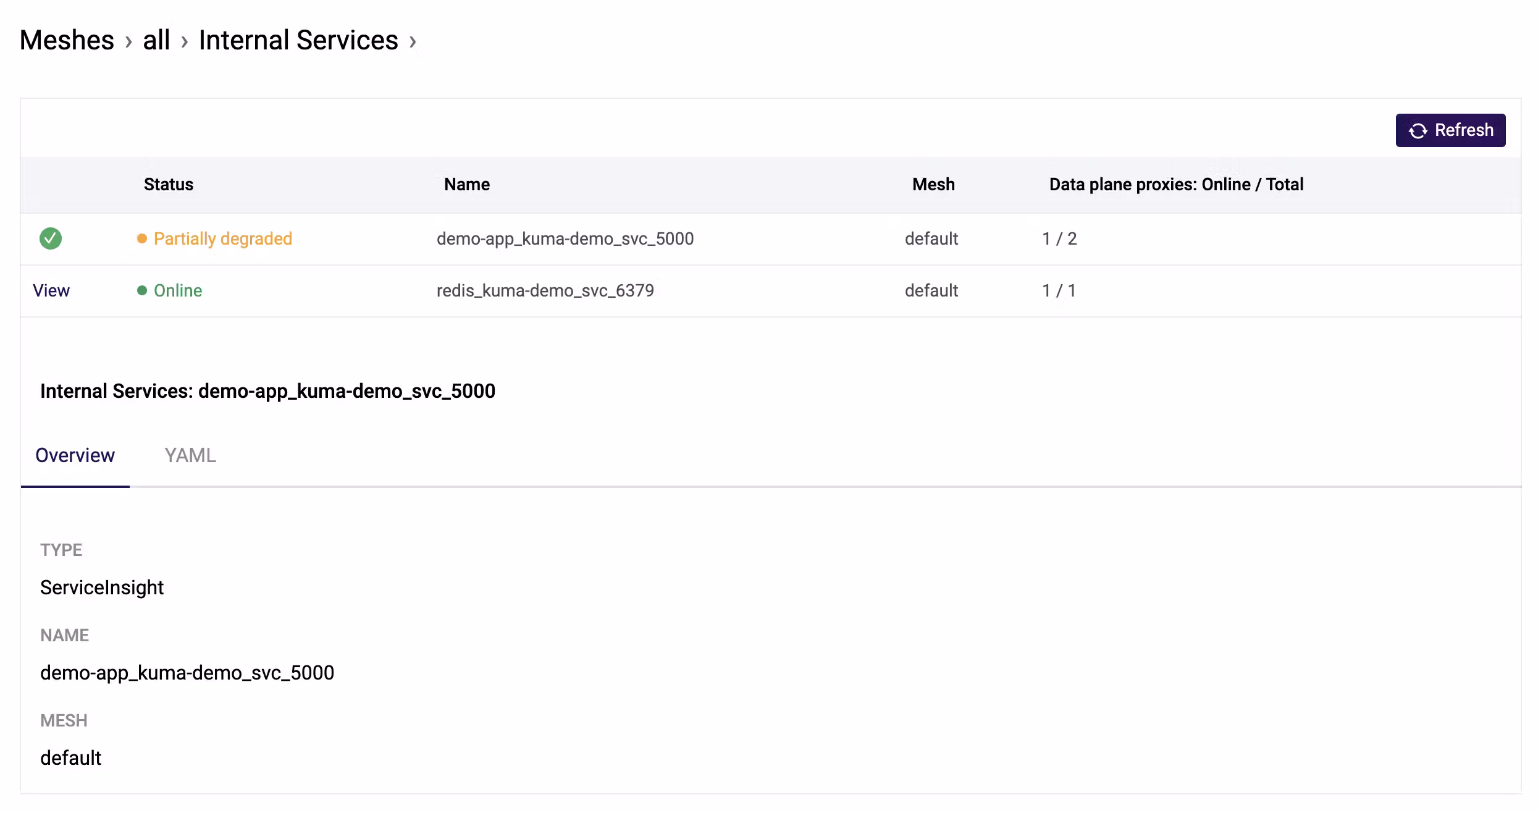
Task: Select the Overview tab
Action: coord(75,455)
